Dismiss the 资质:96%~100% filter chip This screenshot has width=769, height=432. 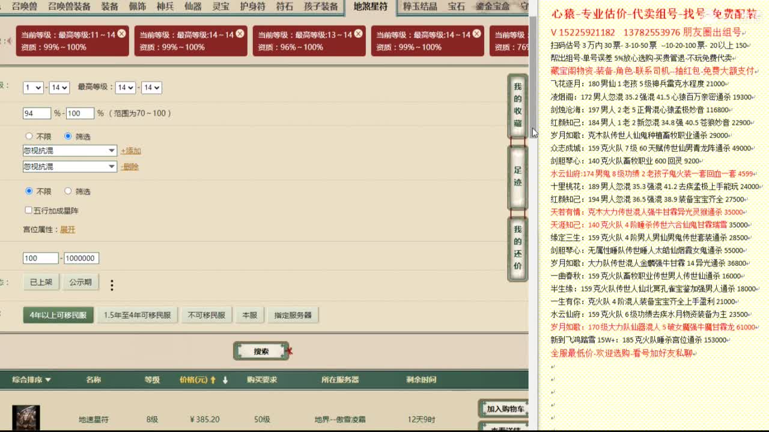[x=357, y=34]
